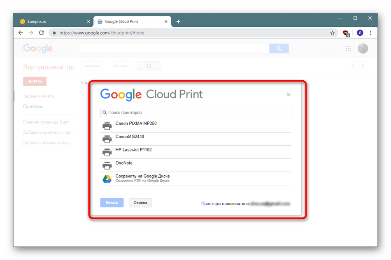Open the purple Chrome profile avatar
Viewport: 391px width, 260px height.
click(360, 32)
